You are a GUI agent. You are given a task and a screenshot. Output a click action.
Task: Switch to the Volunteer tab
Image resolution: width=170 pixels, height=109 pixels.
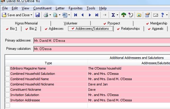tap(71, 23)
